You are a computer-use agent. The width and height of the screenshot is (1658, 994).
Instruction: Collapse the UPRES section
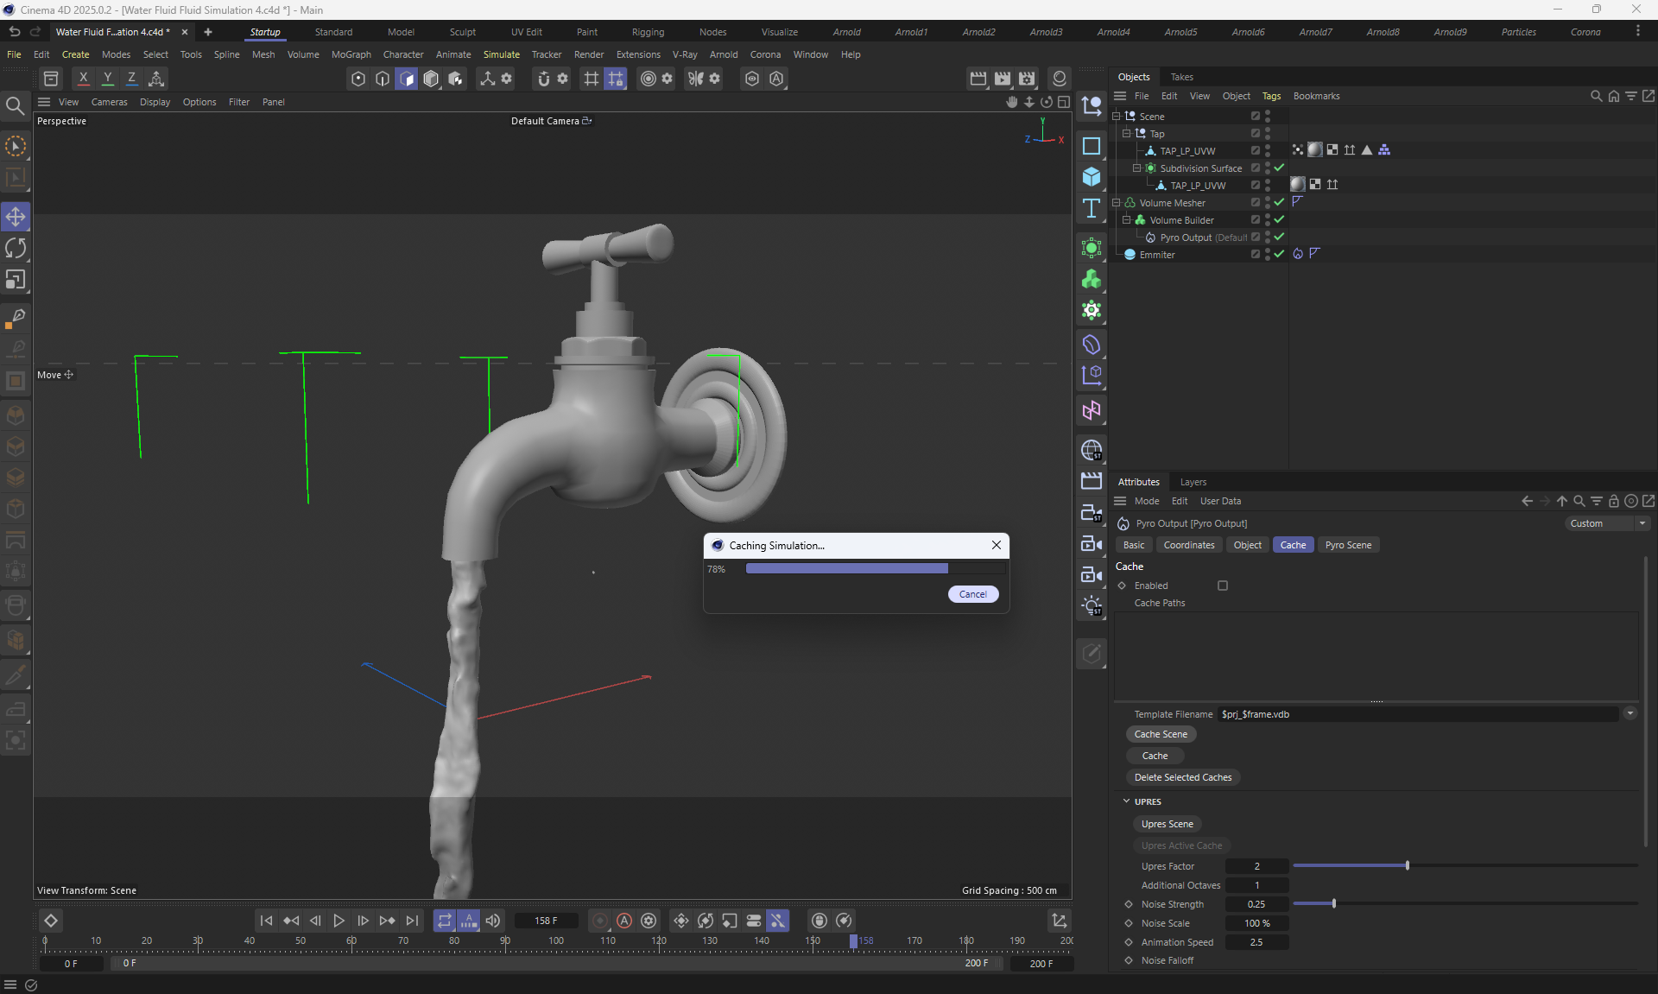tap(1126, 801)
